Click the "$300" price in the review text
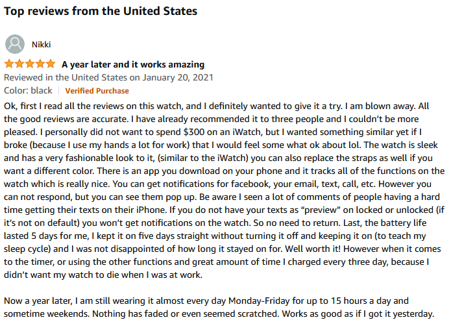Image resolution: width=451 pixels, height=322 pixels. [x=194, y=132]
